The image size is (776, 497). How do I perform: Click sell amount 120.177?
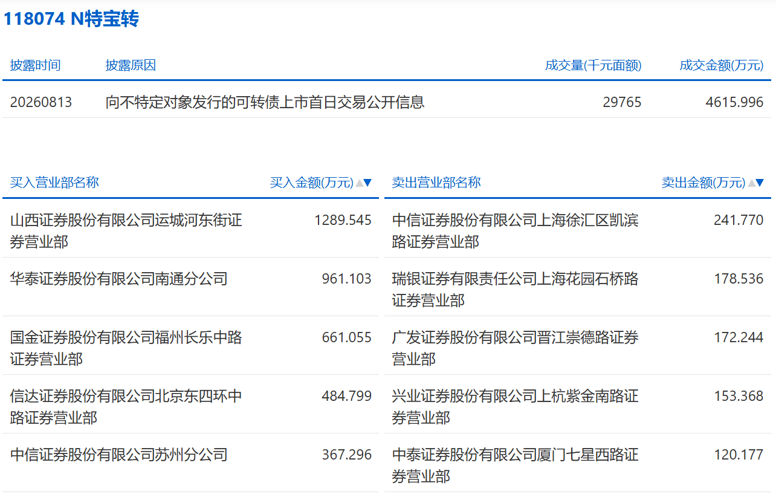[739, 455]
